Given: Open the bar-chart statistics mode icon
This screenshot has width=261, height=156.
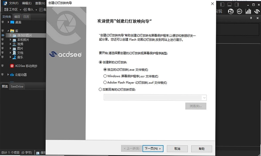Looking at the screenshot, I should coord(248,11).
